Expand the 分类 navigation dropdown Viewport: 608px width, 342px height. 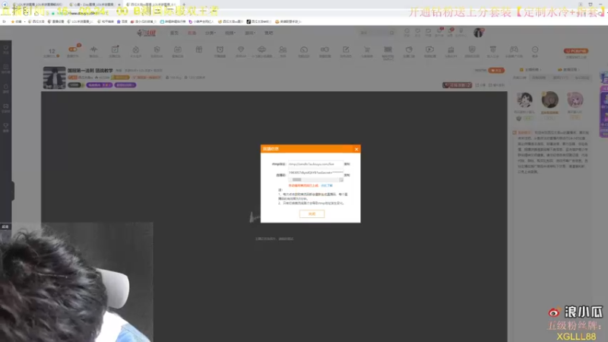(211, 33)
